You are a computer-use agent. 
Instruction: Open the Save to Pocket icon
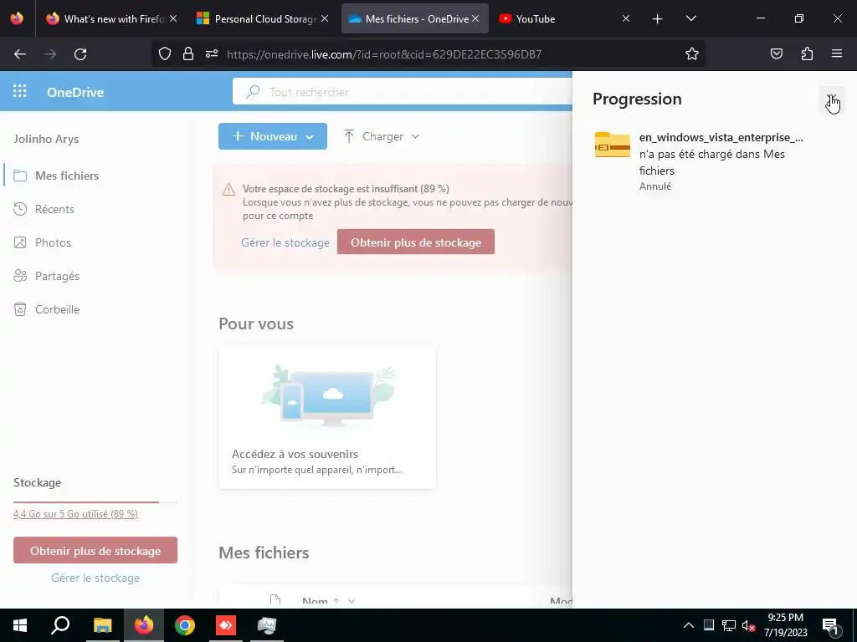coord(776,54)
